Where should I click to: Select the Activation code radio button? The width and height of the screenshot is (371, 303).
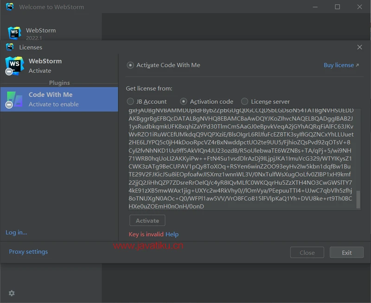click(x=184, y=101)
